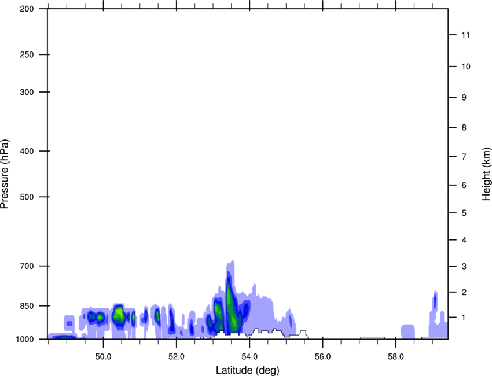Click the 5 km height label
492x376 pixels.
(x=464, y=213)
